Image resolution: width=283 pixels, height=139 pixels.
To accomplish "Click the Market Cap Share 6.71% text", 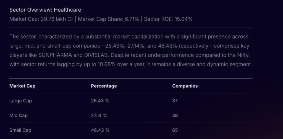I will click(109, 19).
